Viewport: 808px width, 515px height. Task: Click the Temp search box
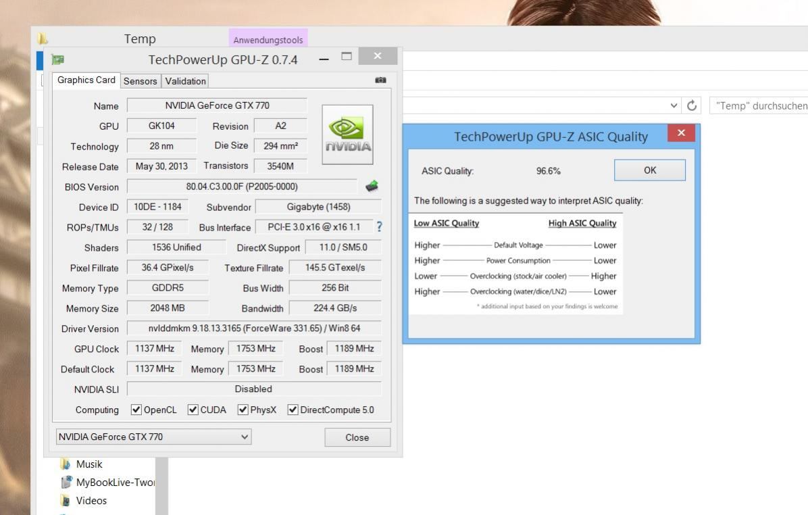coord(759,105)
